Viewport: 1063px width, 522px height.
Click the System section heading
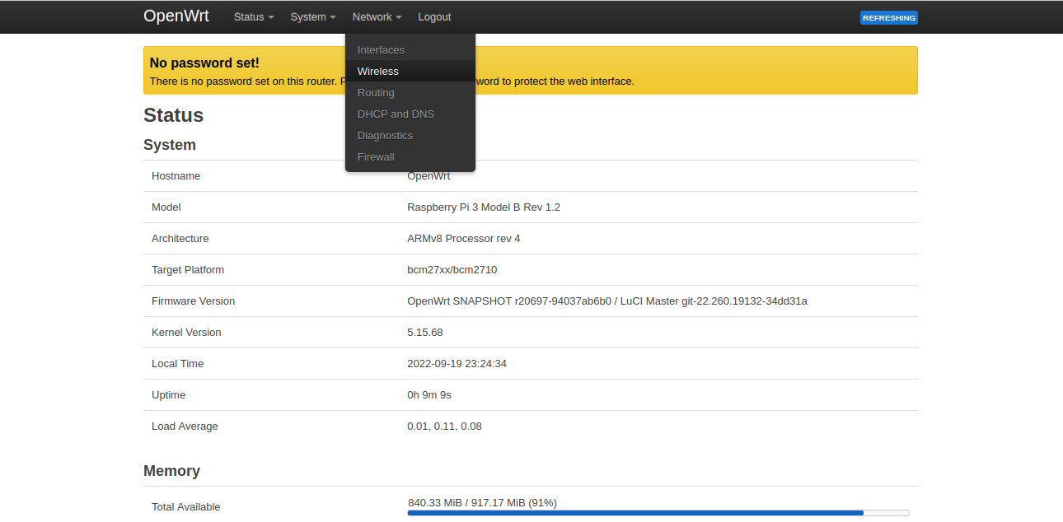(170, 145)
